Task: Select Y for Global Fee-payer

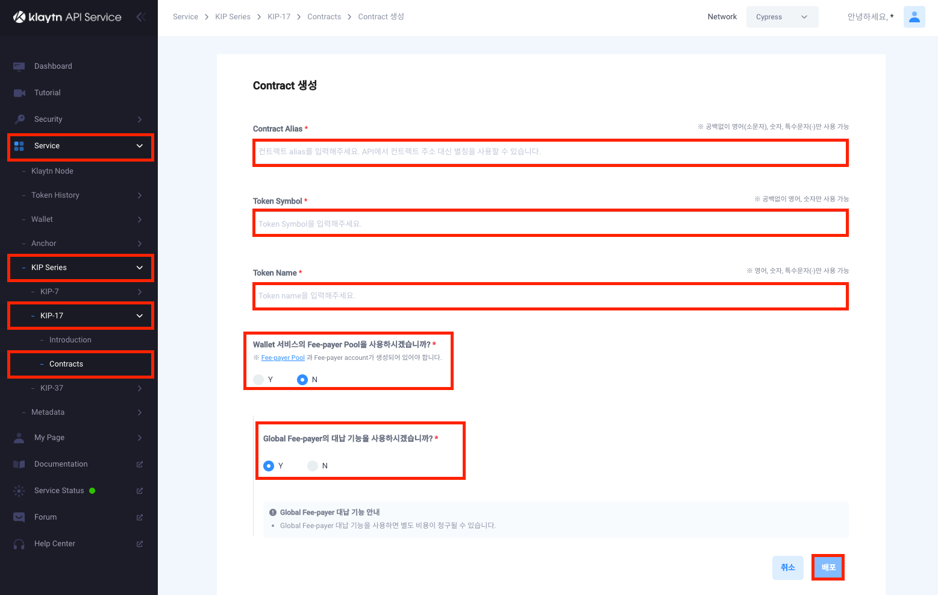Action: tap(269, 466)
